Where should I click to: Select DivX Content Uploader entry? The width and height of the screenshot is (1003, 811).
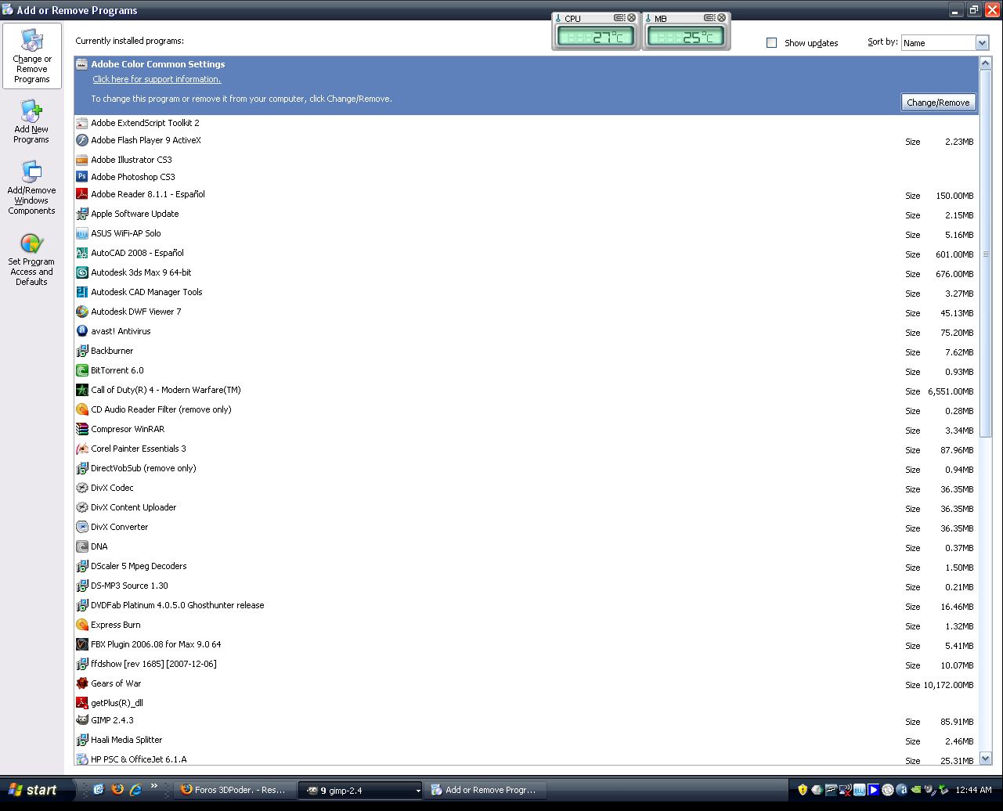coord(526,507)
